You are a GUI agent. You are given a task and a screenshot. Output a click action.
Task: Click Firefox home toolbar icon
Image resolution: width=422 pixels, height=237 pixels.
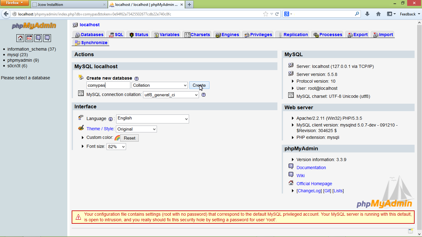pyautogui.click(x=378, y=14)
